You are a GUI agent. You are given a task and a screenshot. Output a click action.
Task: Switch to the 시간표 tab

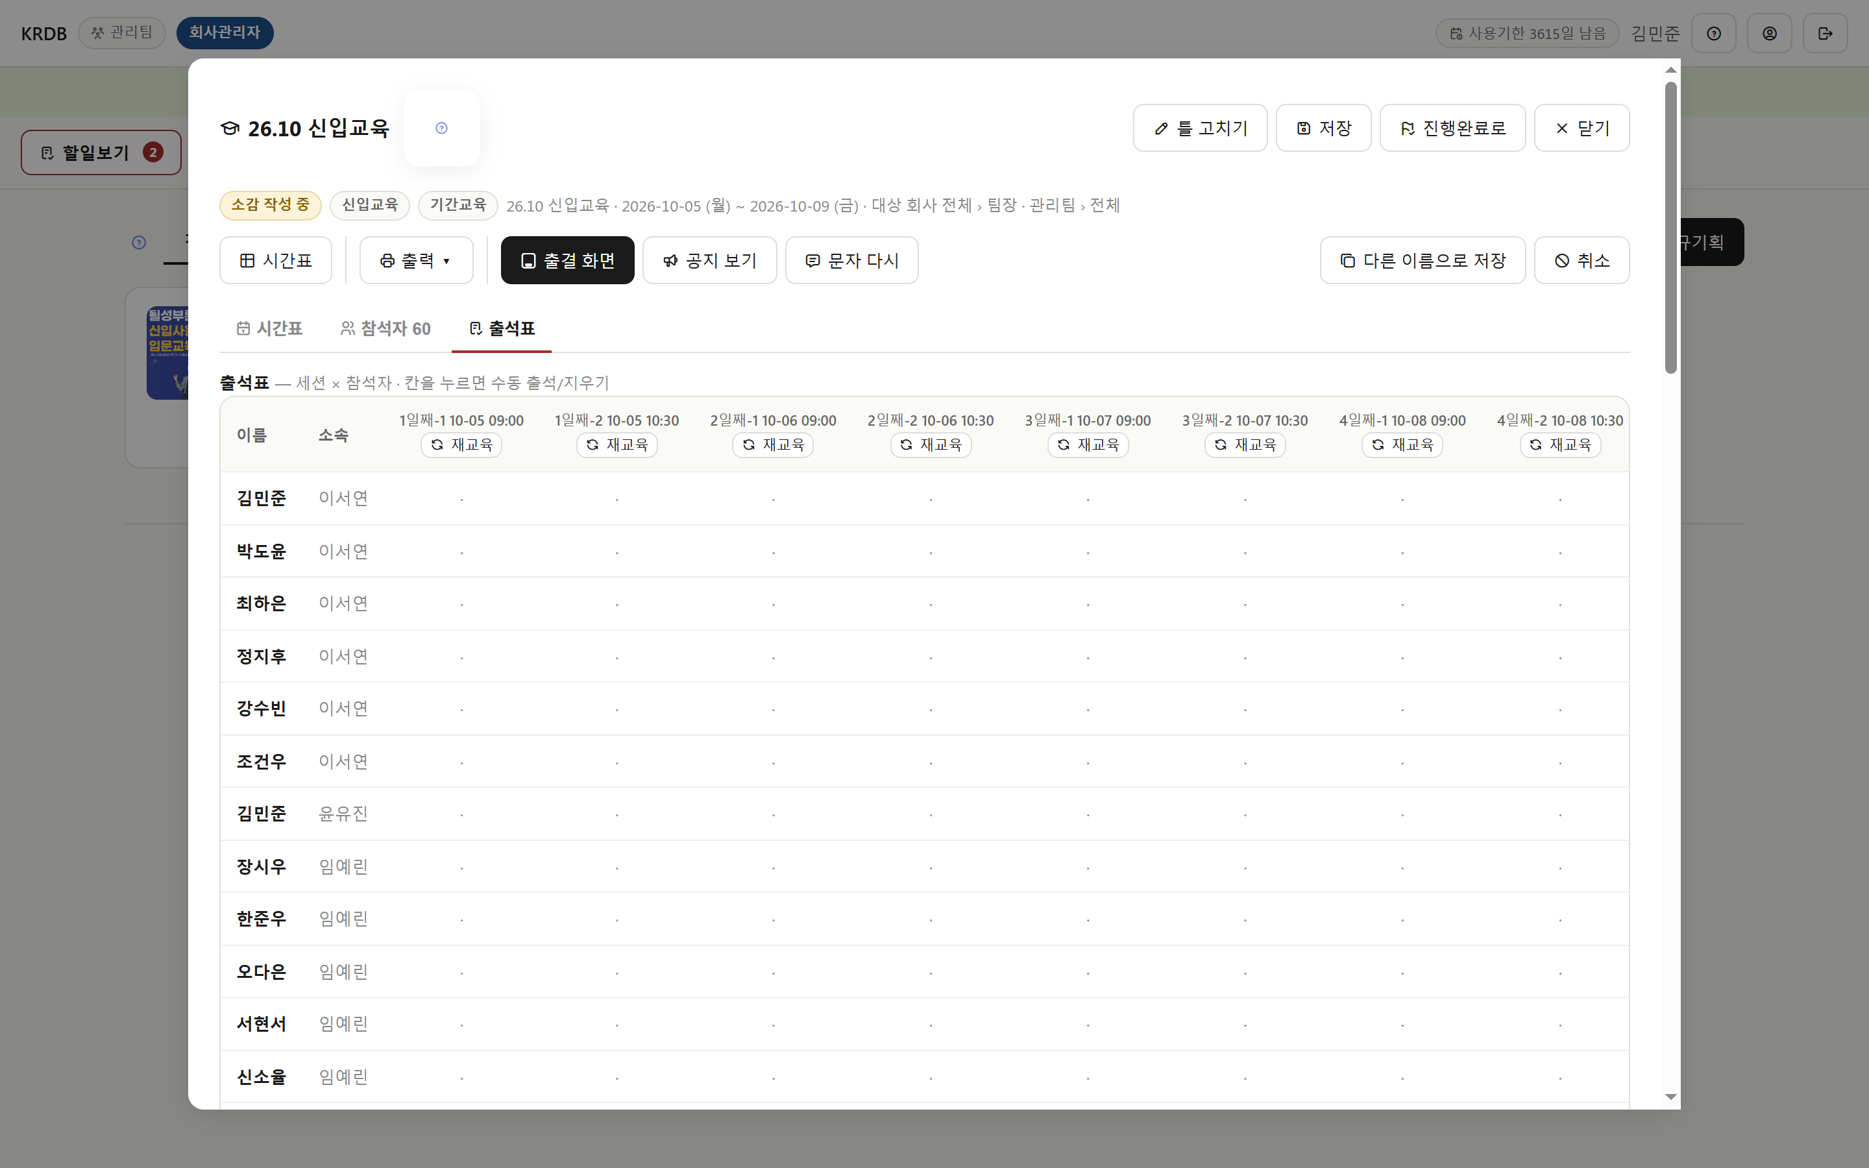[269, 328]
